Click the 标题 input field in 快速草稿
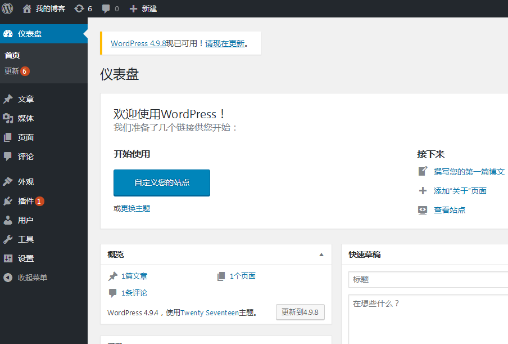Screen dimensions: 508x344 (428, 279)
